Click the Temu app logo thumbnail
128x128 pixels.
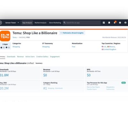tap(5, 36)
